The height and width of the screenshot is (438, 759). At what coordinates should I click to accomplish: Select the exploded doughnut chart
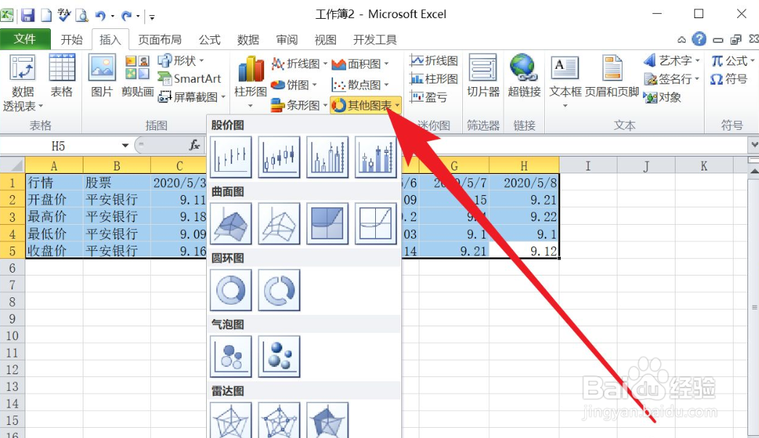(279, 290)
